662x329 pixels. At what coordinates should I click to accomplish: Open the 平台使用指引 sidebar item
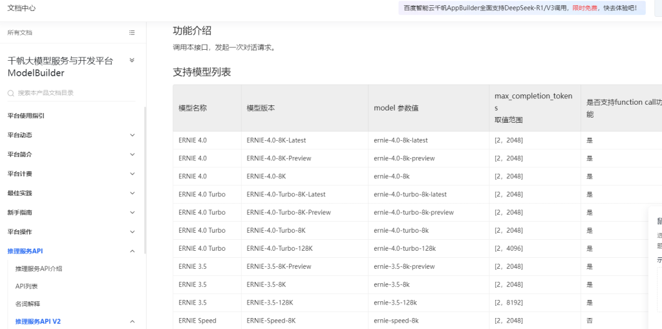coord(26,116)
